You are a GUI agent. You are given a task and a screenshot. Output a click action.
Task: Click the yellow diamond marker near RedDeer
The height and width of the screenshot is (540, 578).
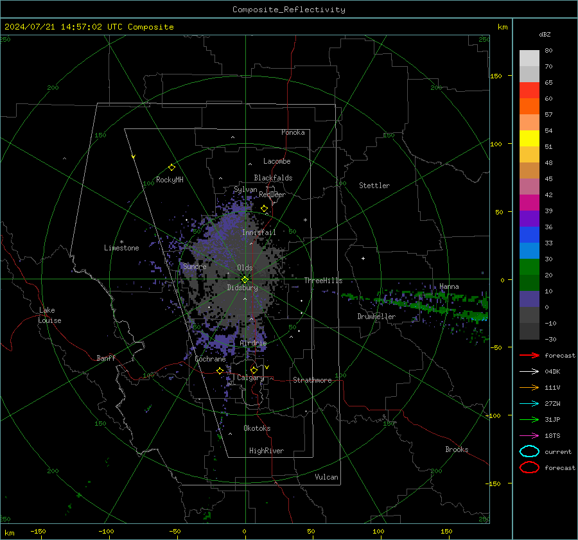point(264,209)
